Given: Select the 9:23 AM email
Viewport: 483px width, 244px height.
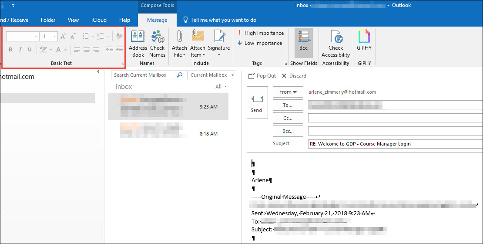Looking at the screenshot, I should [x=168, y=107].
